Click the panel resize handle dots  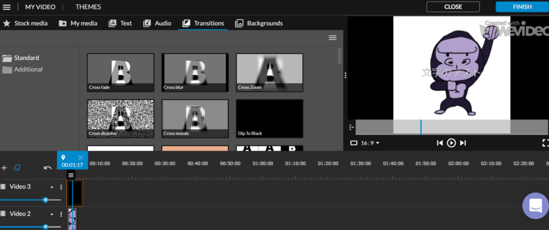click(x=346, y=75)
